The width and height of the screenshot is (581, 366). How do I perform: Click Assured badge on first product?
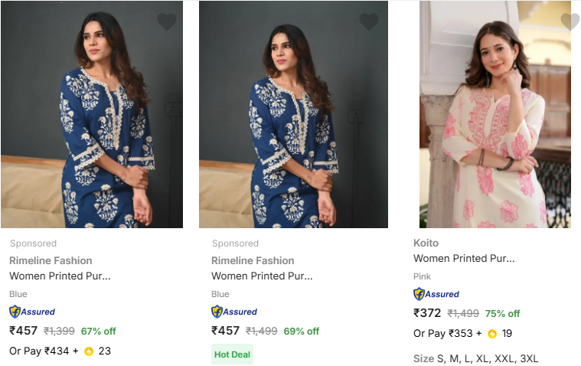tap(32, 312)
